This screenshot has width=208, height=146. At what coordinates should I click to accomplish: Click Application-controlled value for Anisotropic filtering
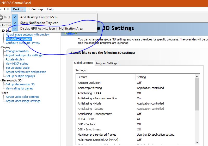pos(150,88)
